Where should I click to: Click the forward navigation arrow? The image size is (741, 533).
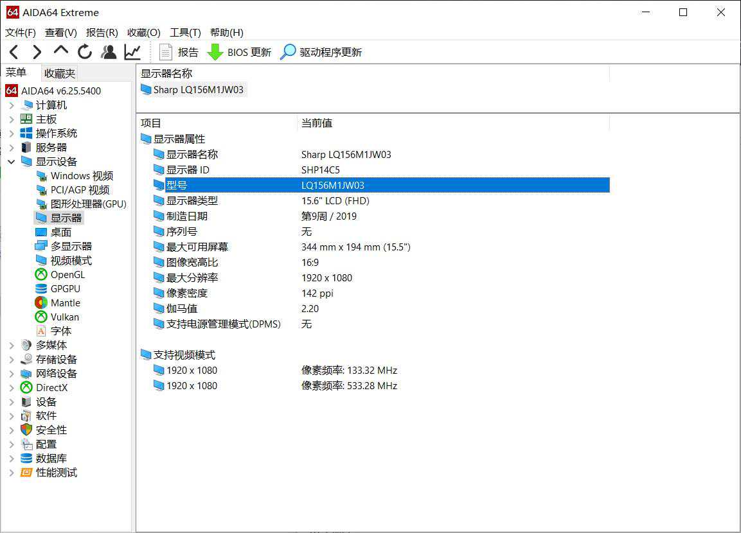(x=37, y=52)
